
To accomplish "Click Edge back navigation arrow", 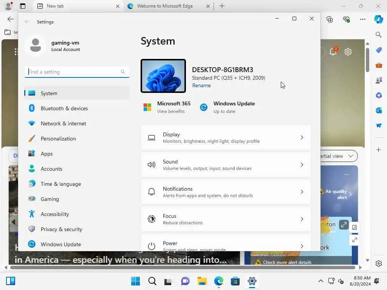I will (x=10, y=19).
